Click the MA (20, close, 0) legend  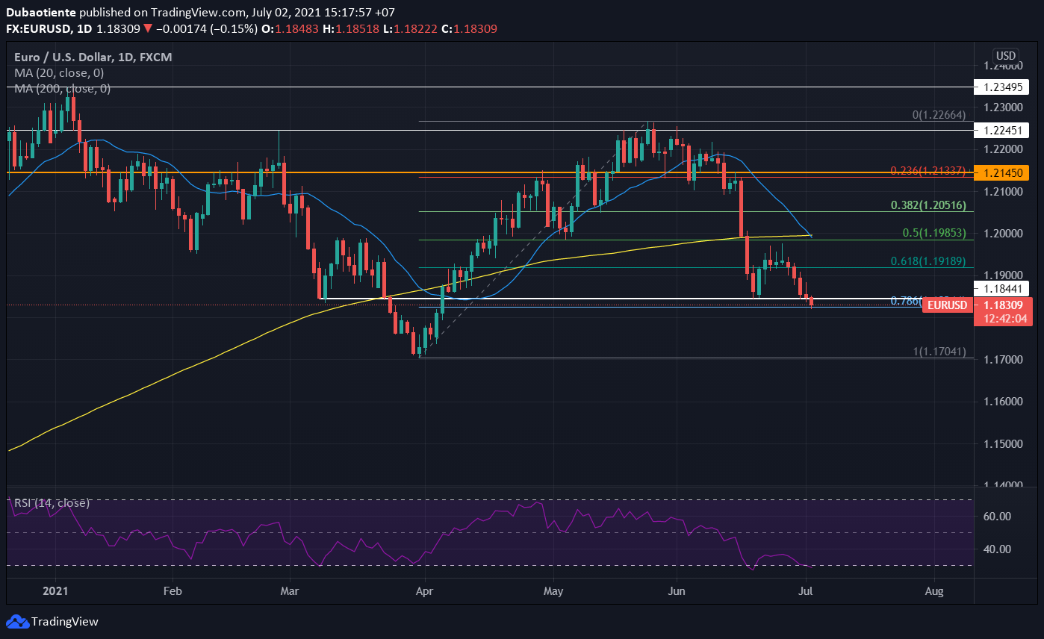click(59, 73)
